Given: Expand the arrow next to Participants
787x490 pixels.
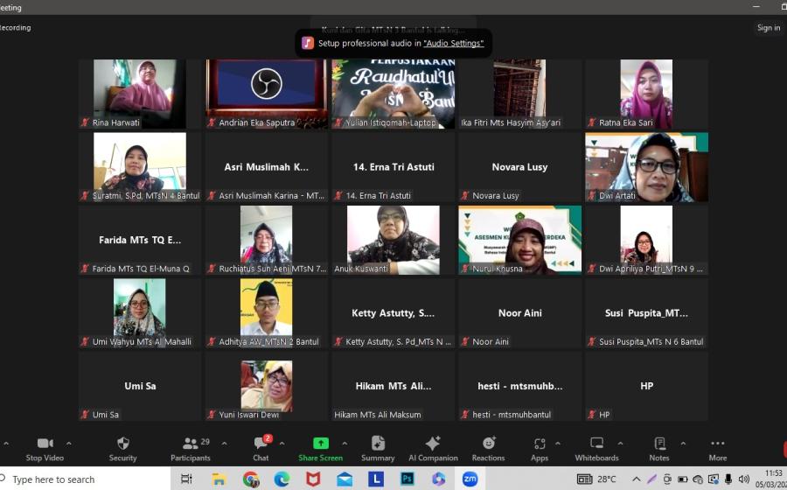Looking at the screenshot, I should [x=224, y=444].
